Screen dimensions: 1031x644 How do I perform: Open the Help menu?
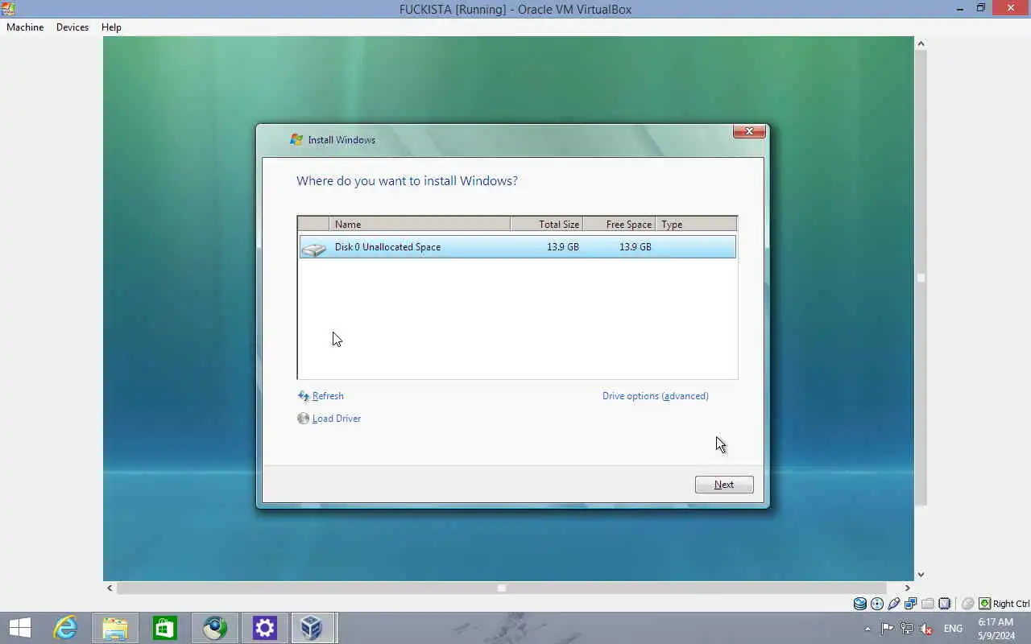[x=111, y=27]
